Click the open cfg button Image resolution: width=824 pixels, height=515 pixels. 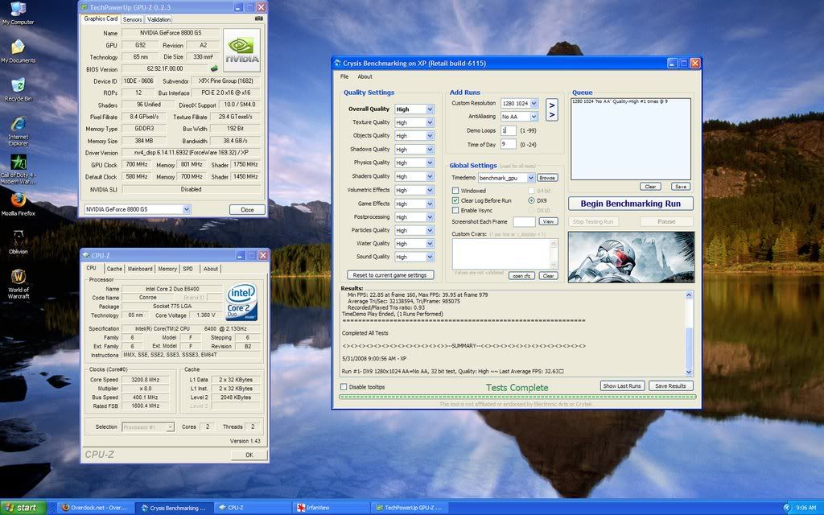click(521, 276)
